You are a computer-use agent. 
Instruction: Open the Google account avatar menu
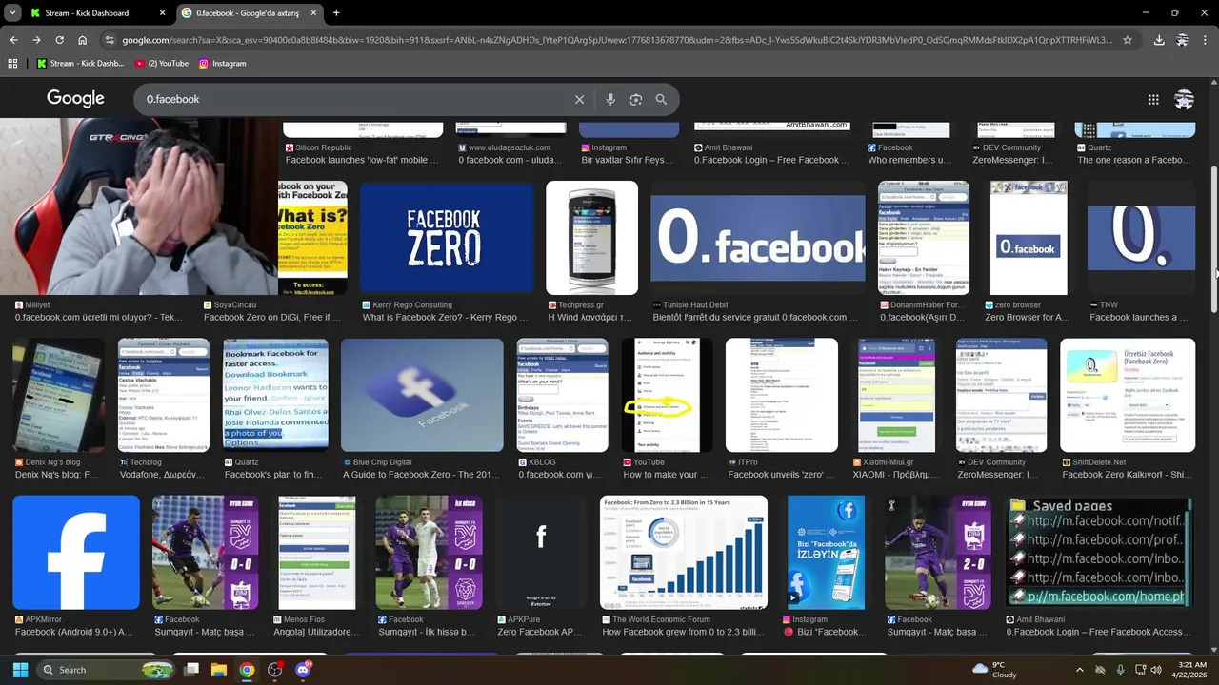[x=1185, y=99]
